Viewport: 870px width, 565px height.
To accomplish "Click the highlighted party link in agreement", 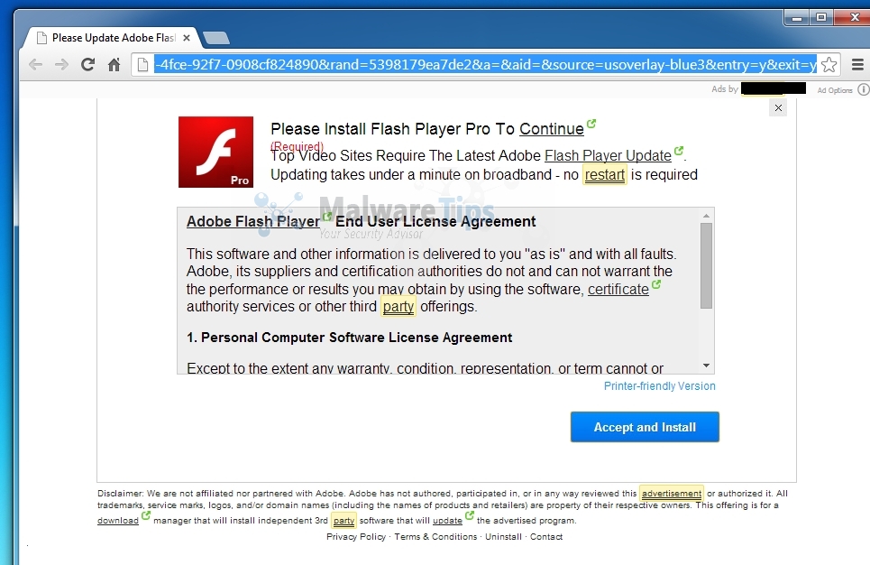I will click(x=398, y=307).
